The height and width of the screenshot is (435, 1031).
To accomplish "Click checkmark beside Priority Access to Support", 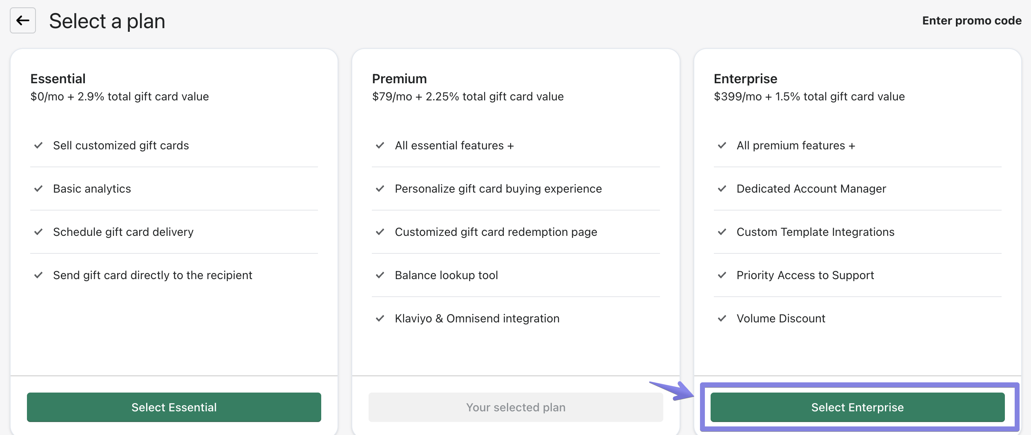I will pyautogui.click(x=722, y=275).
